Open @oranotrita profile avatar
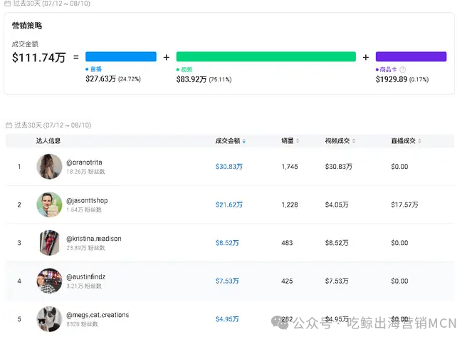Viewport: 472px width, 342px height. tap(49, 167)
